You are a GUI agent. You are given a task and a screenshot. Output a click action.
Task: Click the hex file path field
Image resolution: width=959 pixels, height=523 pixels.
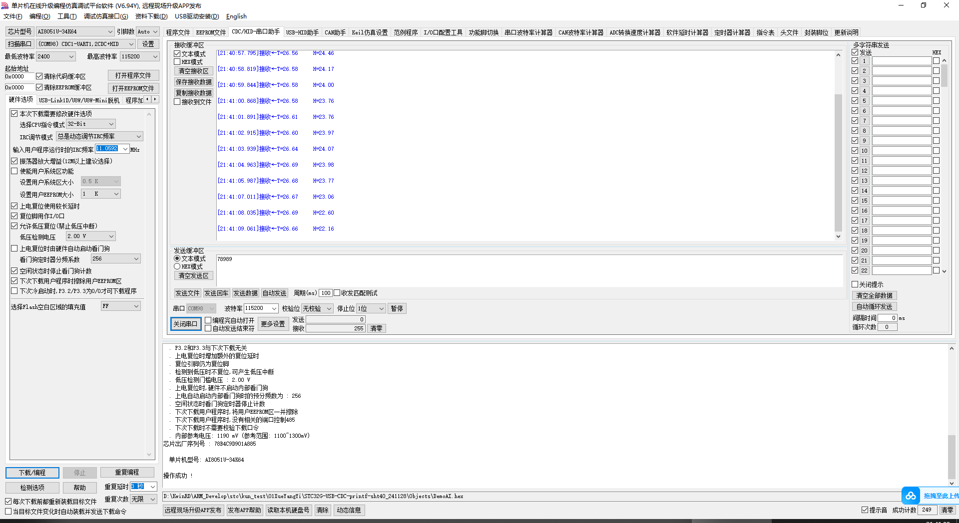(531, 496)
